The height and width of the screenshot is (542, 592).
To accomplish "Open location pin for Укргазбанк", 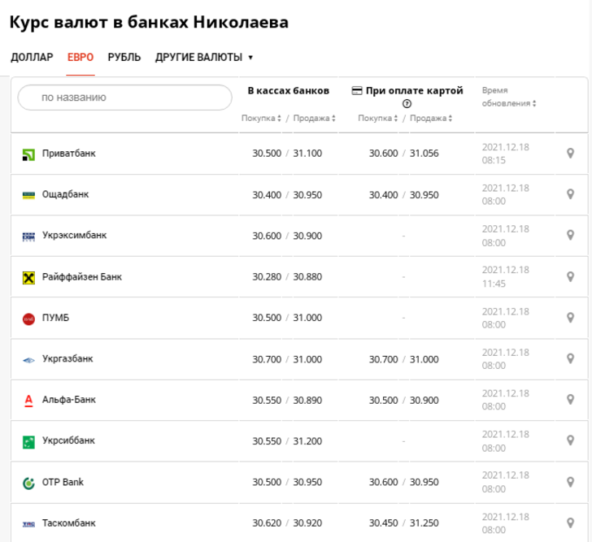I will point(571,358).
